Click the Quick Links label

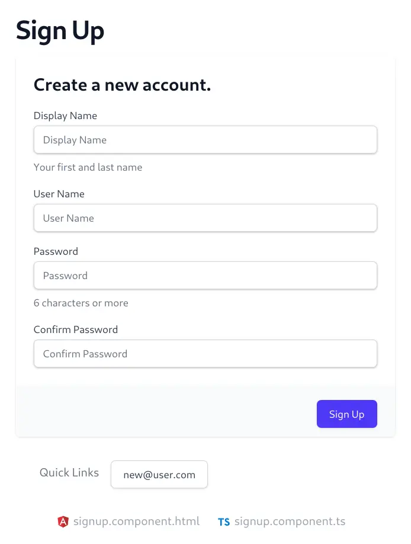pos(69,472)
